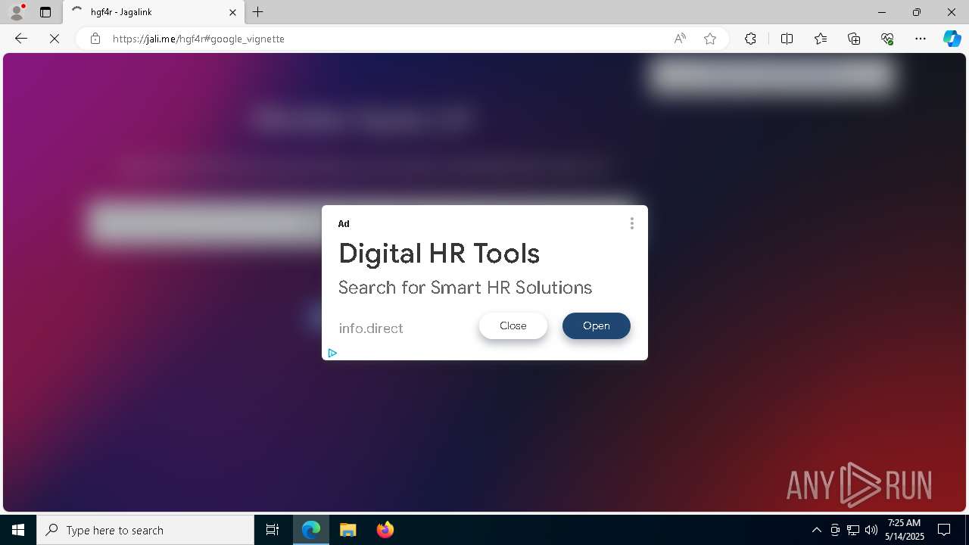Open the Favorites list

(821, 39)
